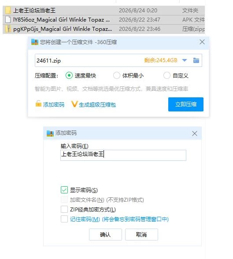Click the 添加密码 link in the compression dialog
The image size is (233, 259).
54,104
